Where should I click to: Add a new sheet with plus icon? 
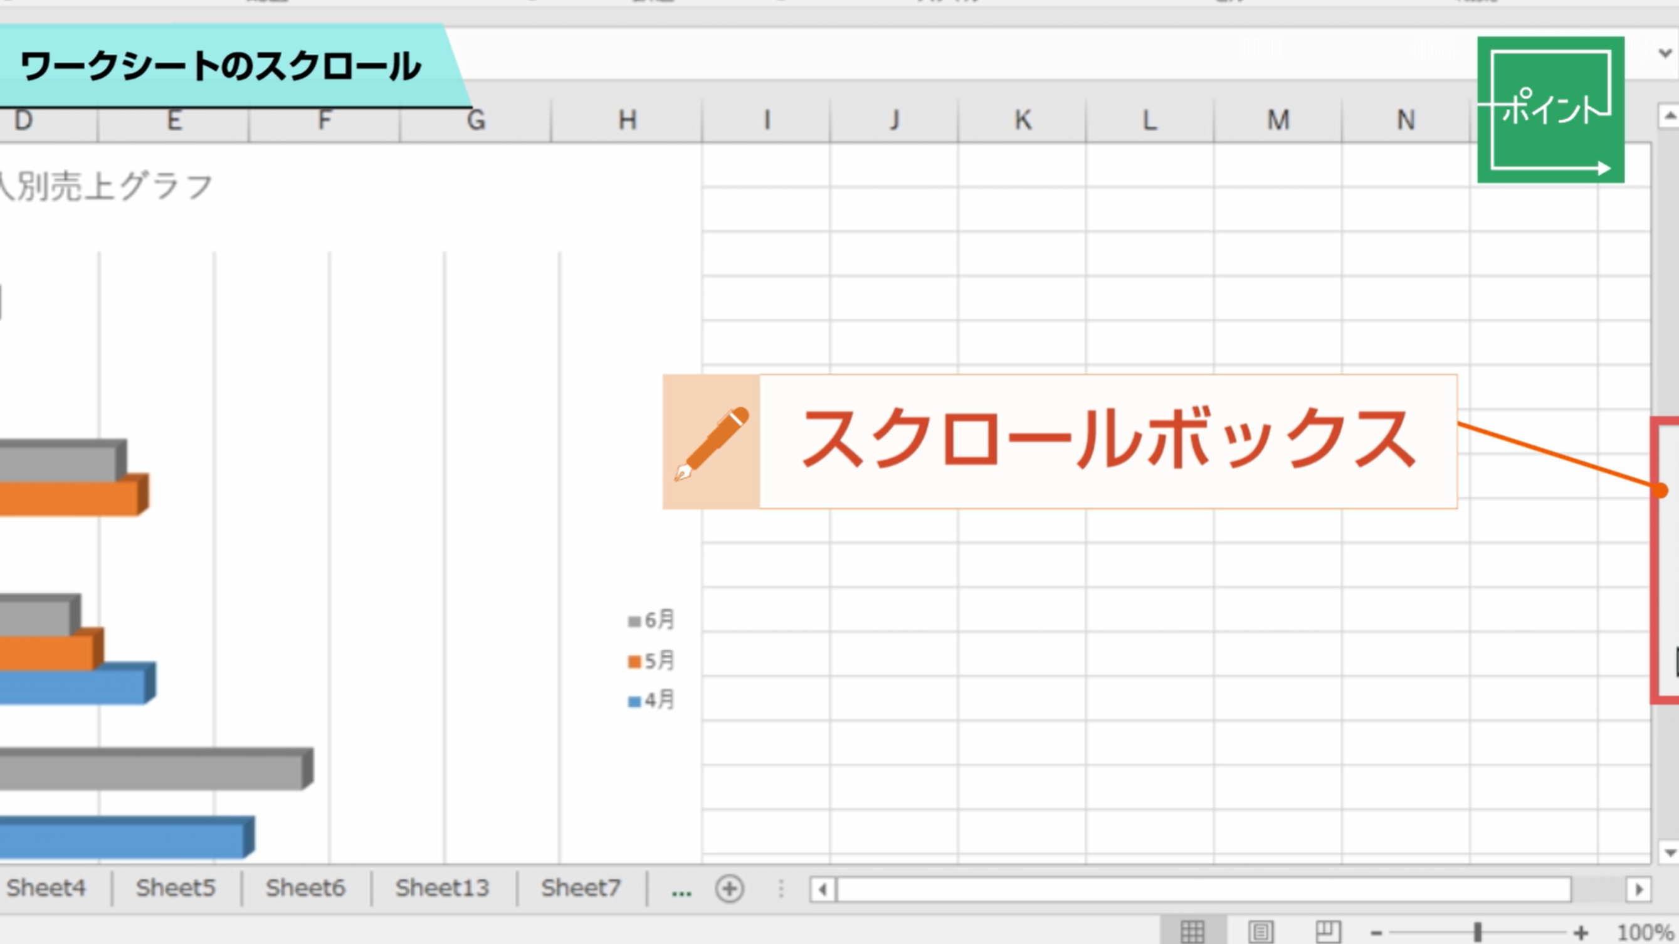point(729,889)
